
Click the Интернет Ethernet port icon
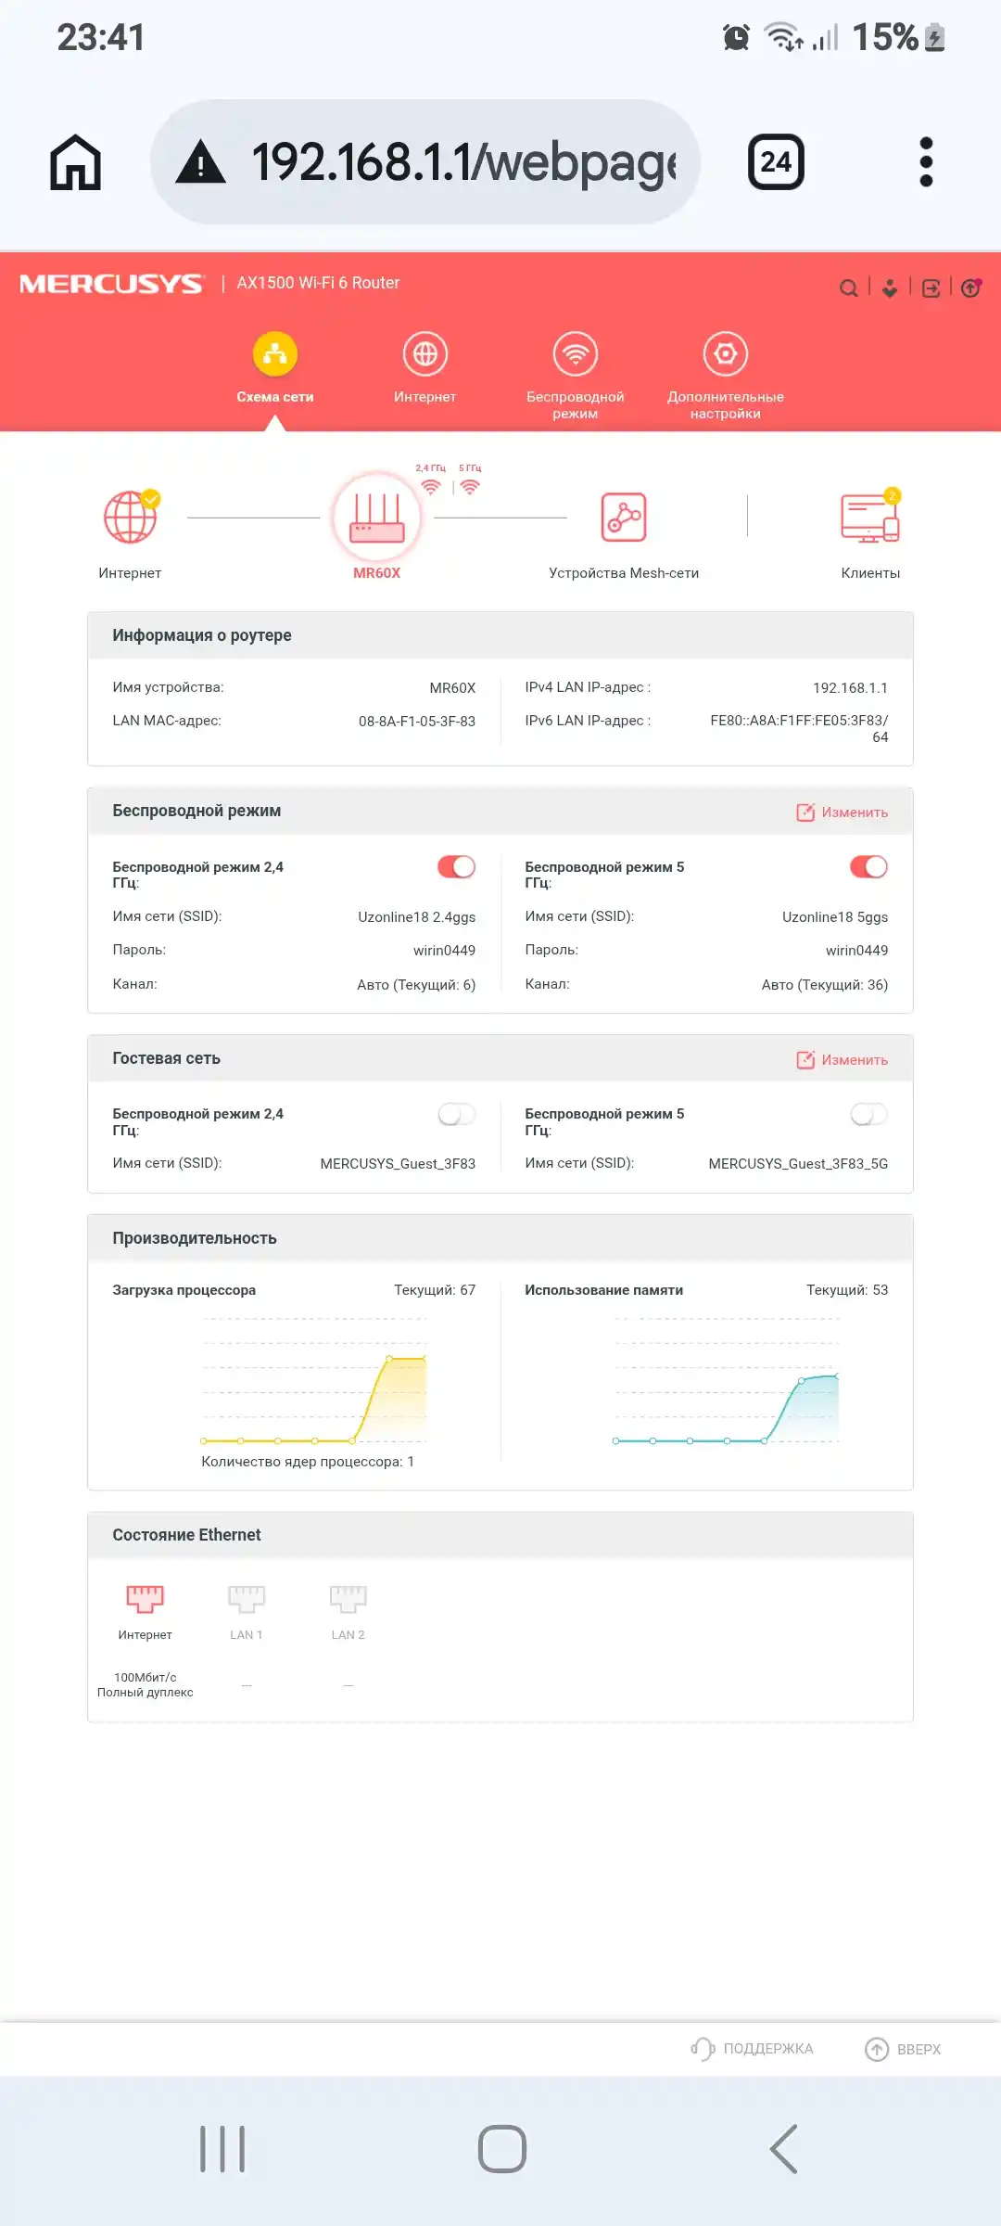pyautogui.click(x=145, y=1598)
